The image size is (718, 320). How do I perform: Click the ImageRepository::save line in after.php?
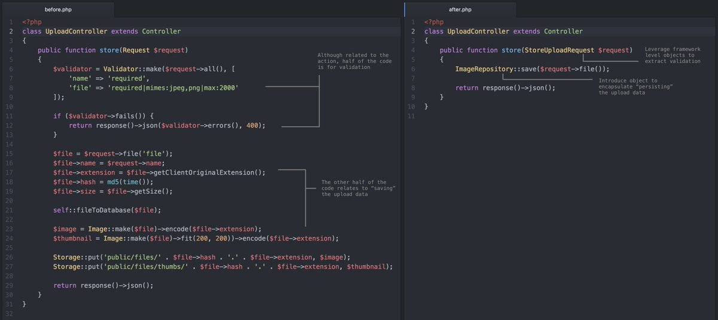point(533,69)
